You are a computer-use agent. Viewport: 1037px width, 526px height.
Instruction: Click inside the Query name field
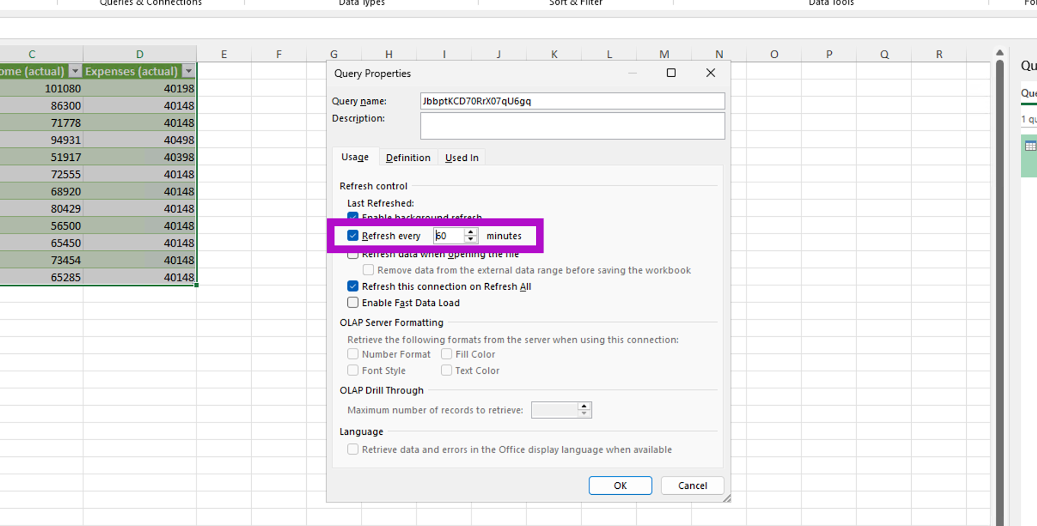point(573,101)
